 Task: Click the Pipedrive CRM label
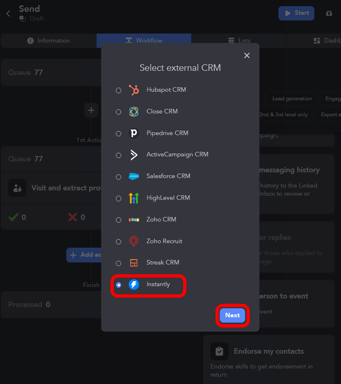(x=168, y=133)
